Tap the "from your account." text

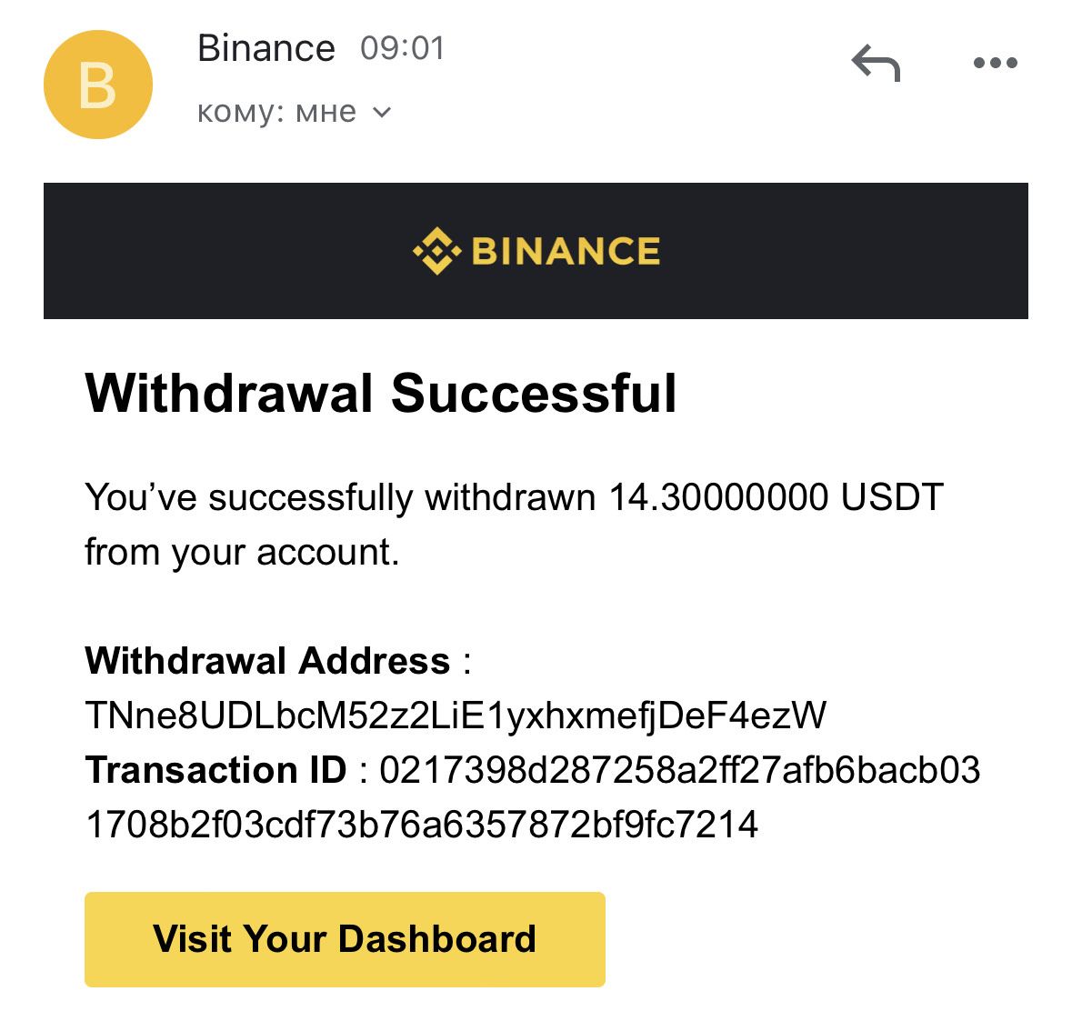pos(242,552)
